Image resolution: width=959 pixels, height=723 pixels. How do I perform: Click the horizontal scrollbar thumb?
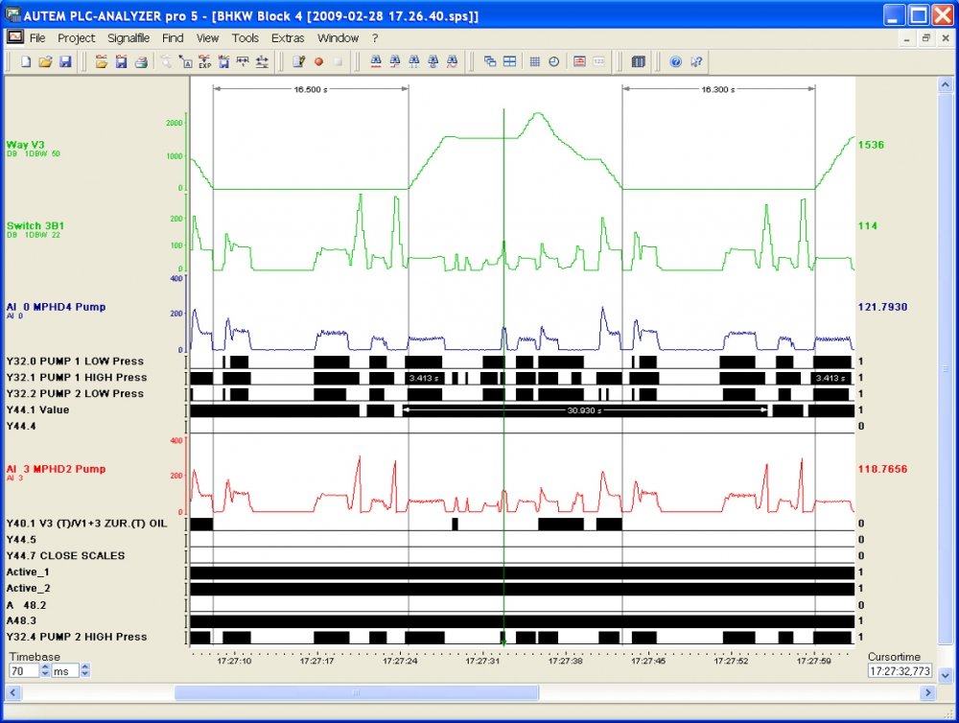click(x=356, y=692)
